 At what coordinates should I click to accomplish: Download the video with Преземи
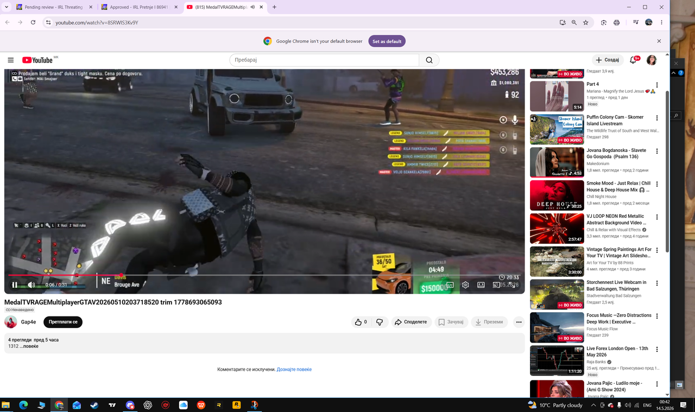pos(489,322)
